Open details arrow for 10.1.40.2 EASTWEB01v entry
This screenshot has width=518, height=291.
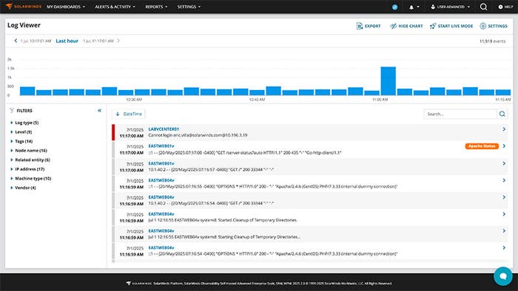tap(504, 163)
